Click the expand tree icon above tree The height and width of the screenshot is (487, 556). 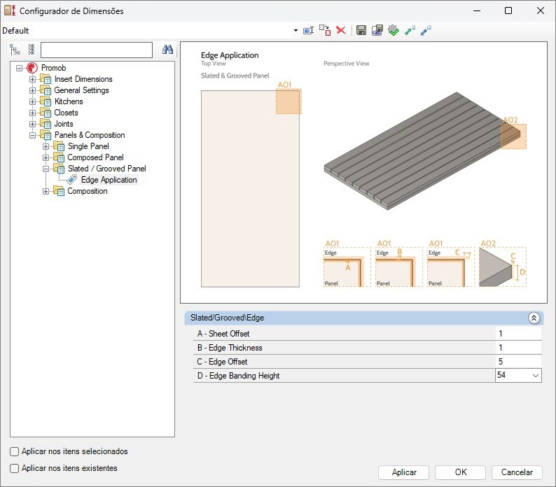(15, 50)
